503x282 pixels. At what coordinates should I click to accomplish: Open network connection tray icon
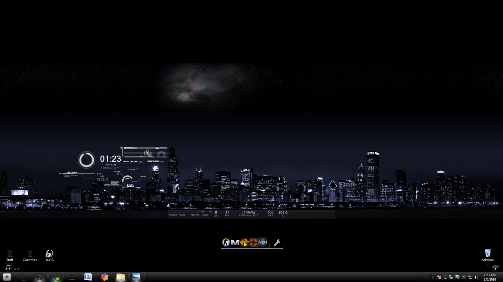pyautogui.click(x=470, y=277)
